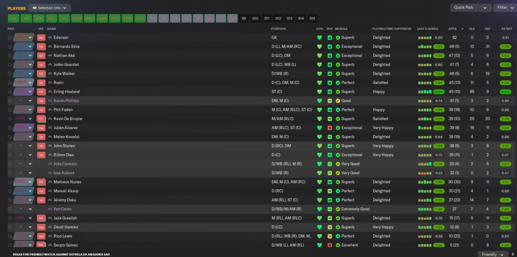517x257 pixels.
Task: Click Jack Grealish's Int info badge
Action: point(41,218)
